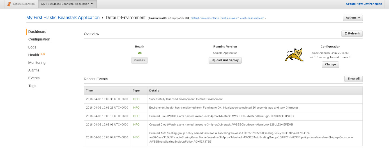The width and height of the screenshot is (389, 149).
Task: Click the Upload and Deploy button
Action: [x=225, y=60]
